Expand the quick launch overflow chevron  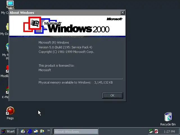[x=49, y=130]
